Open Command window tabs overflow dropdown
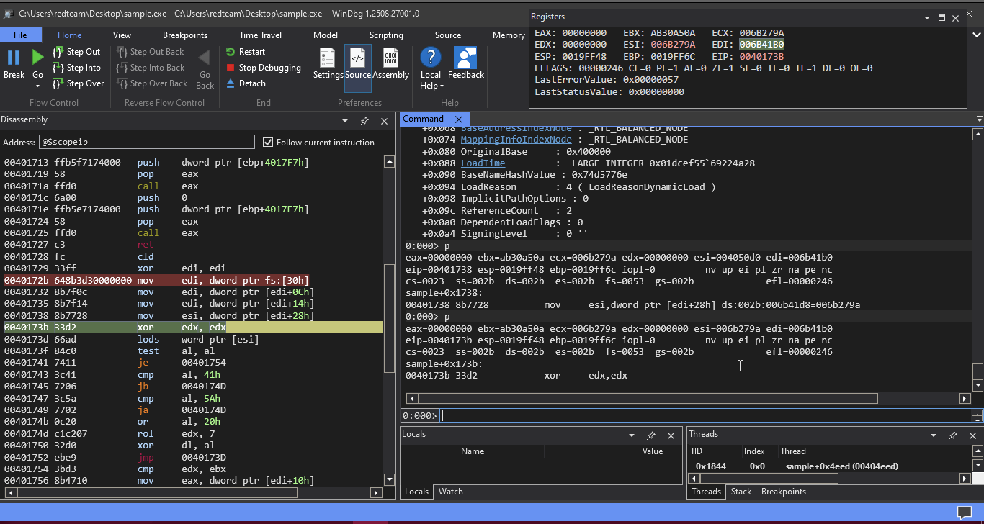Viewport: 984px width, 524px height. pos(979,119)
